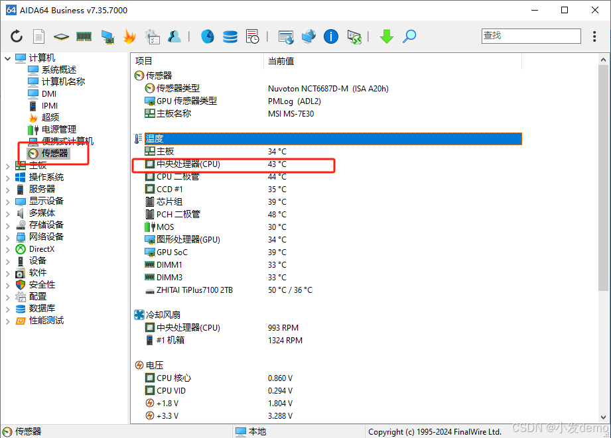Click the magnifier search icon
The width and height of the screenshot is (611, 438).
pos(409,36)
